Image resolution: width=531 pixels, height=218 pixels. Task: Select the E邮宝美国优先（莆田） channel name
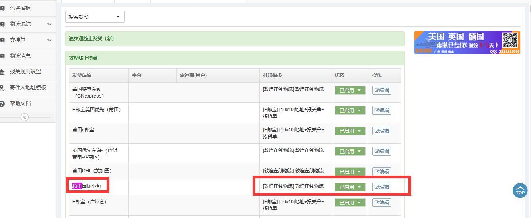[96, 110]
